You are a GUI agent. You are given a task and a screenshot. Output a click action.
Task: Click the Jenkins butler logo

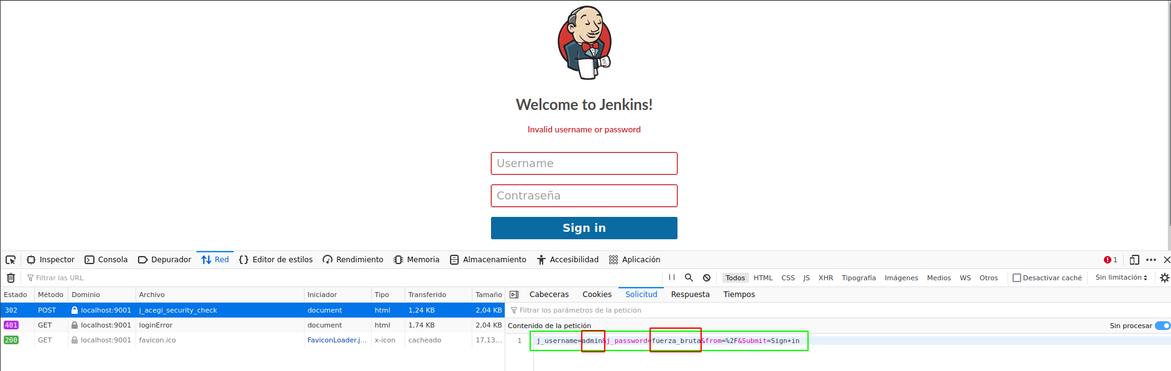click(584, 43)
